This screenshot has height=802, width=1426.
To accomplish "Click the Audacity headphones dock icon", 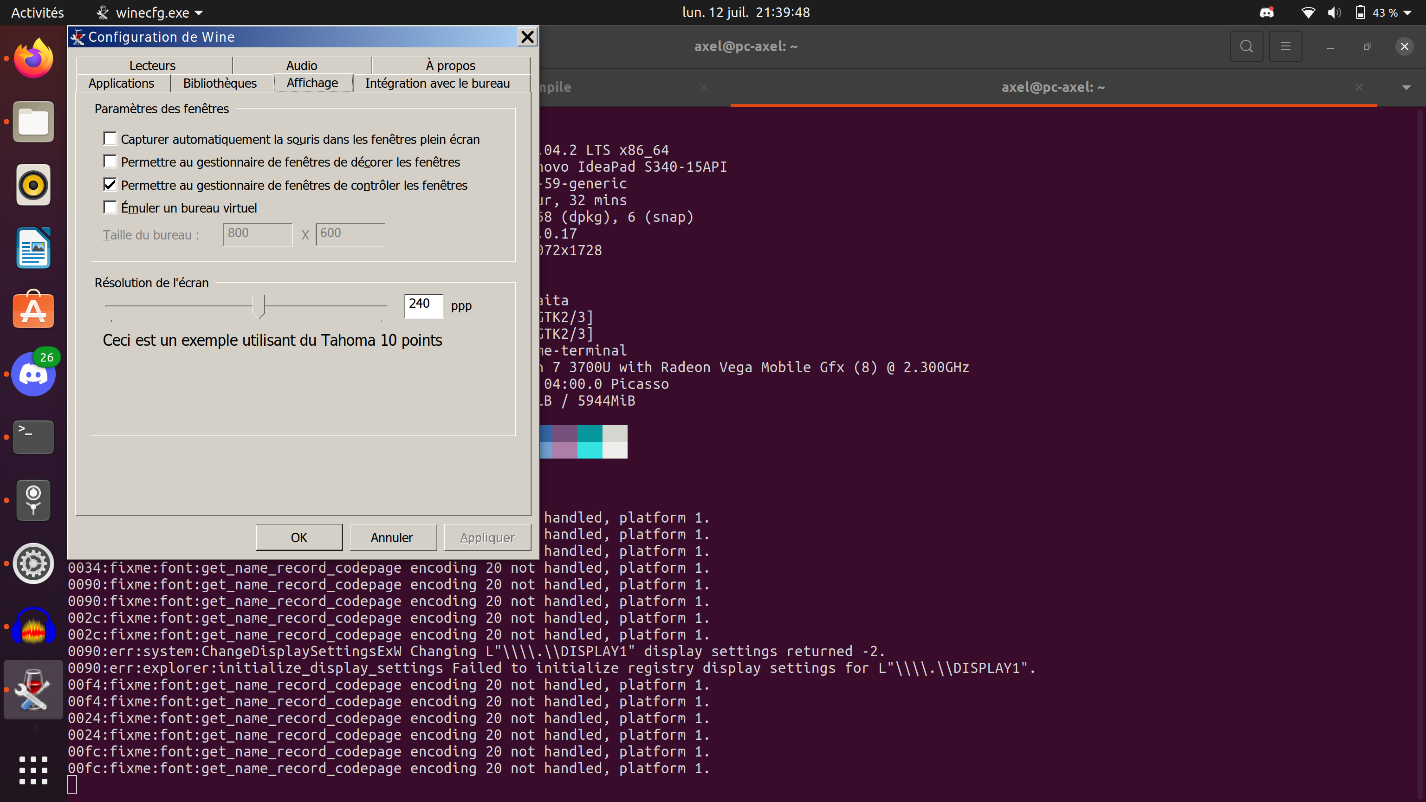I will [33, 627].
